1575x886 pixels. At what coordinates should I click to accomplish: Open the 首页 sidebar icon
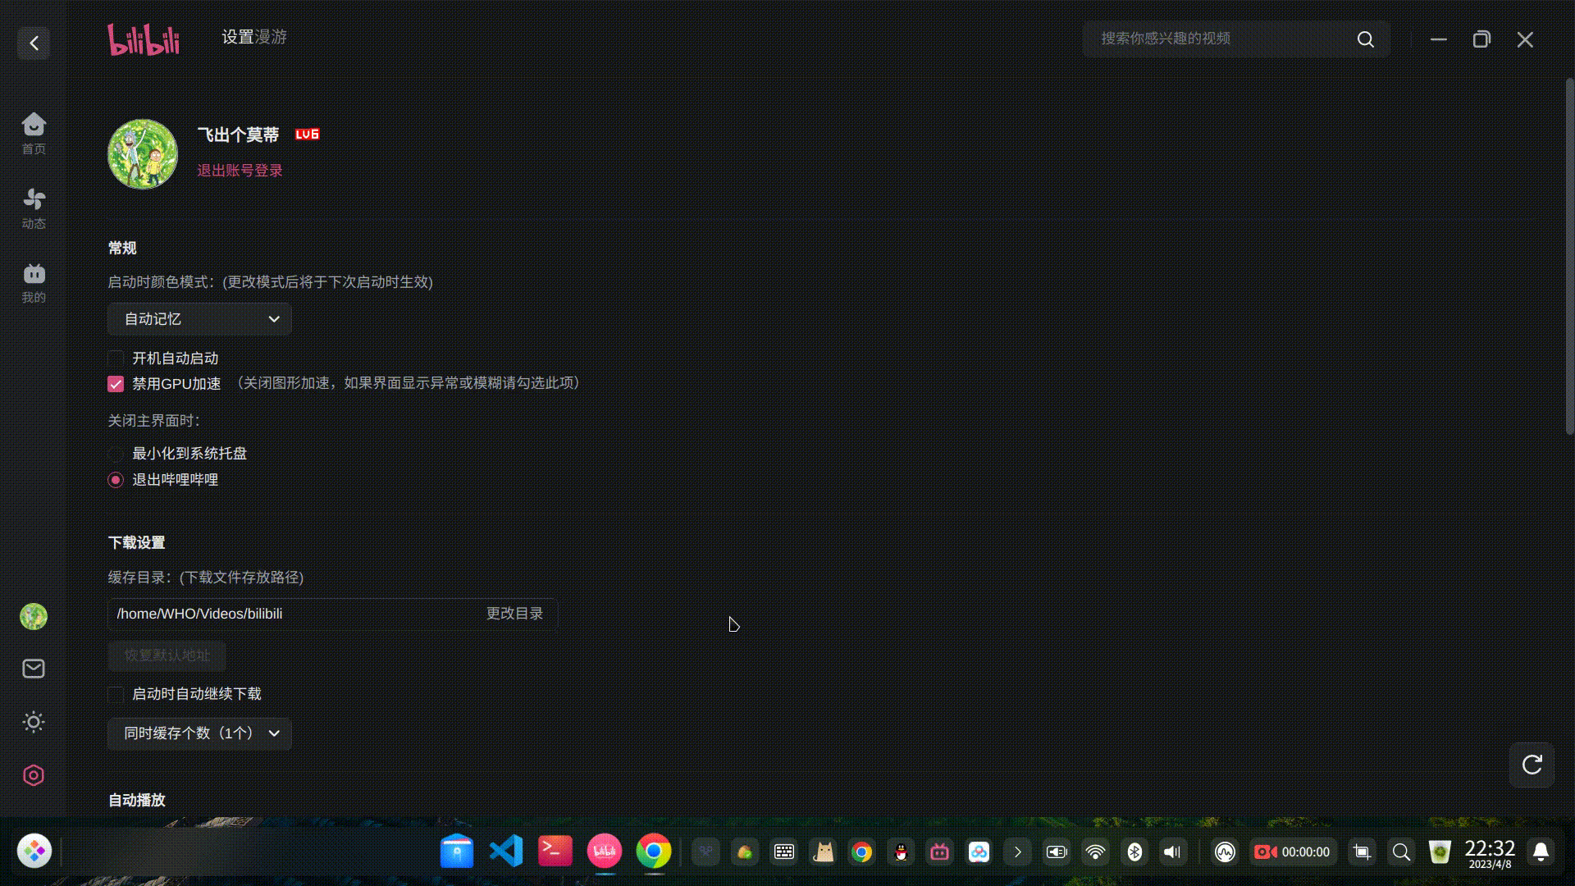coord(33,131)
